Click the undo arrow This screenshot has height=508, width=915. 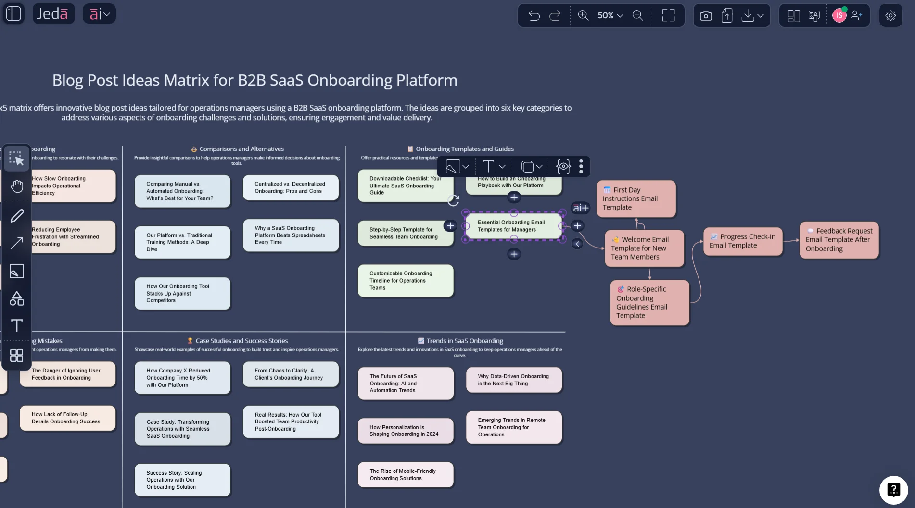click(534, 16)
